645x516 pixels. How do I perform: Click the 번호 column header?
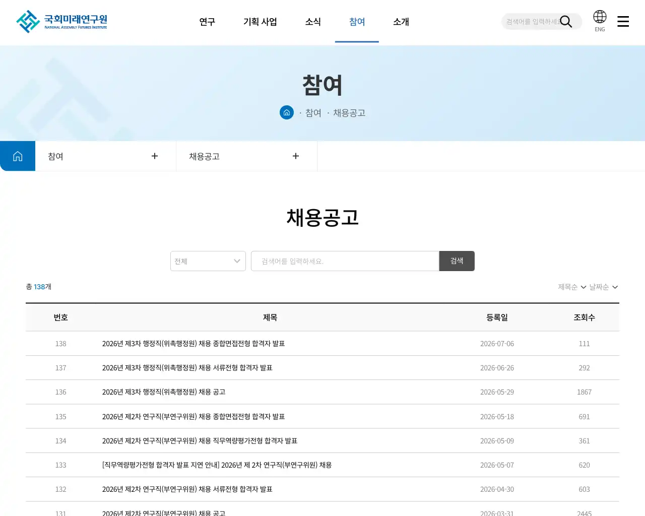point(61,317)
